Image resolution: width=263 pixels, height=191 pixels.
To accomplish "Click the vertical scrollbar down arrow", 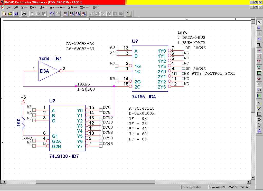I will click(x=253, y=177).
